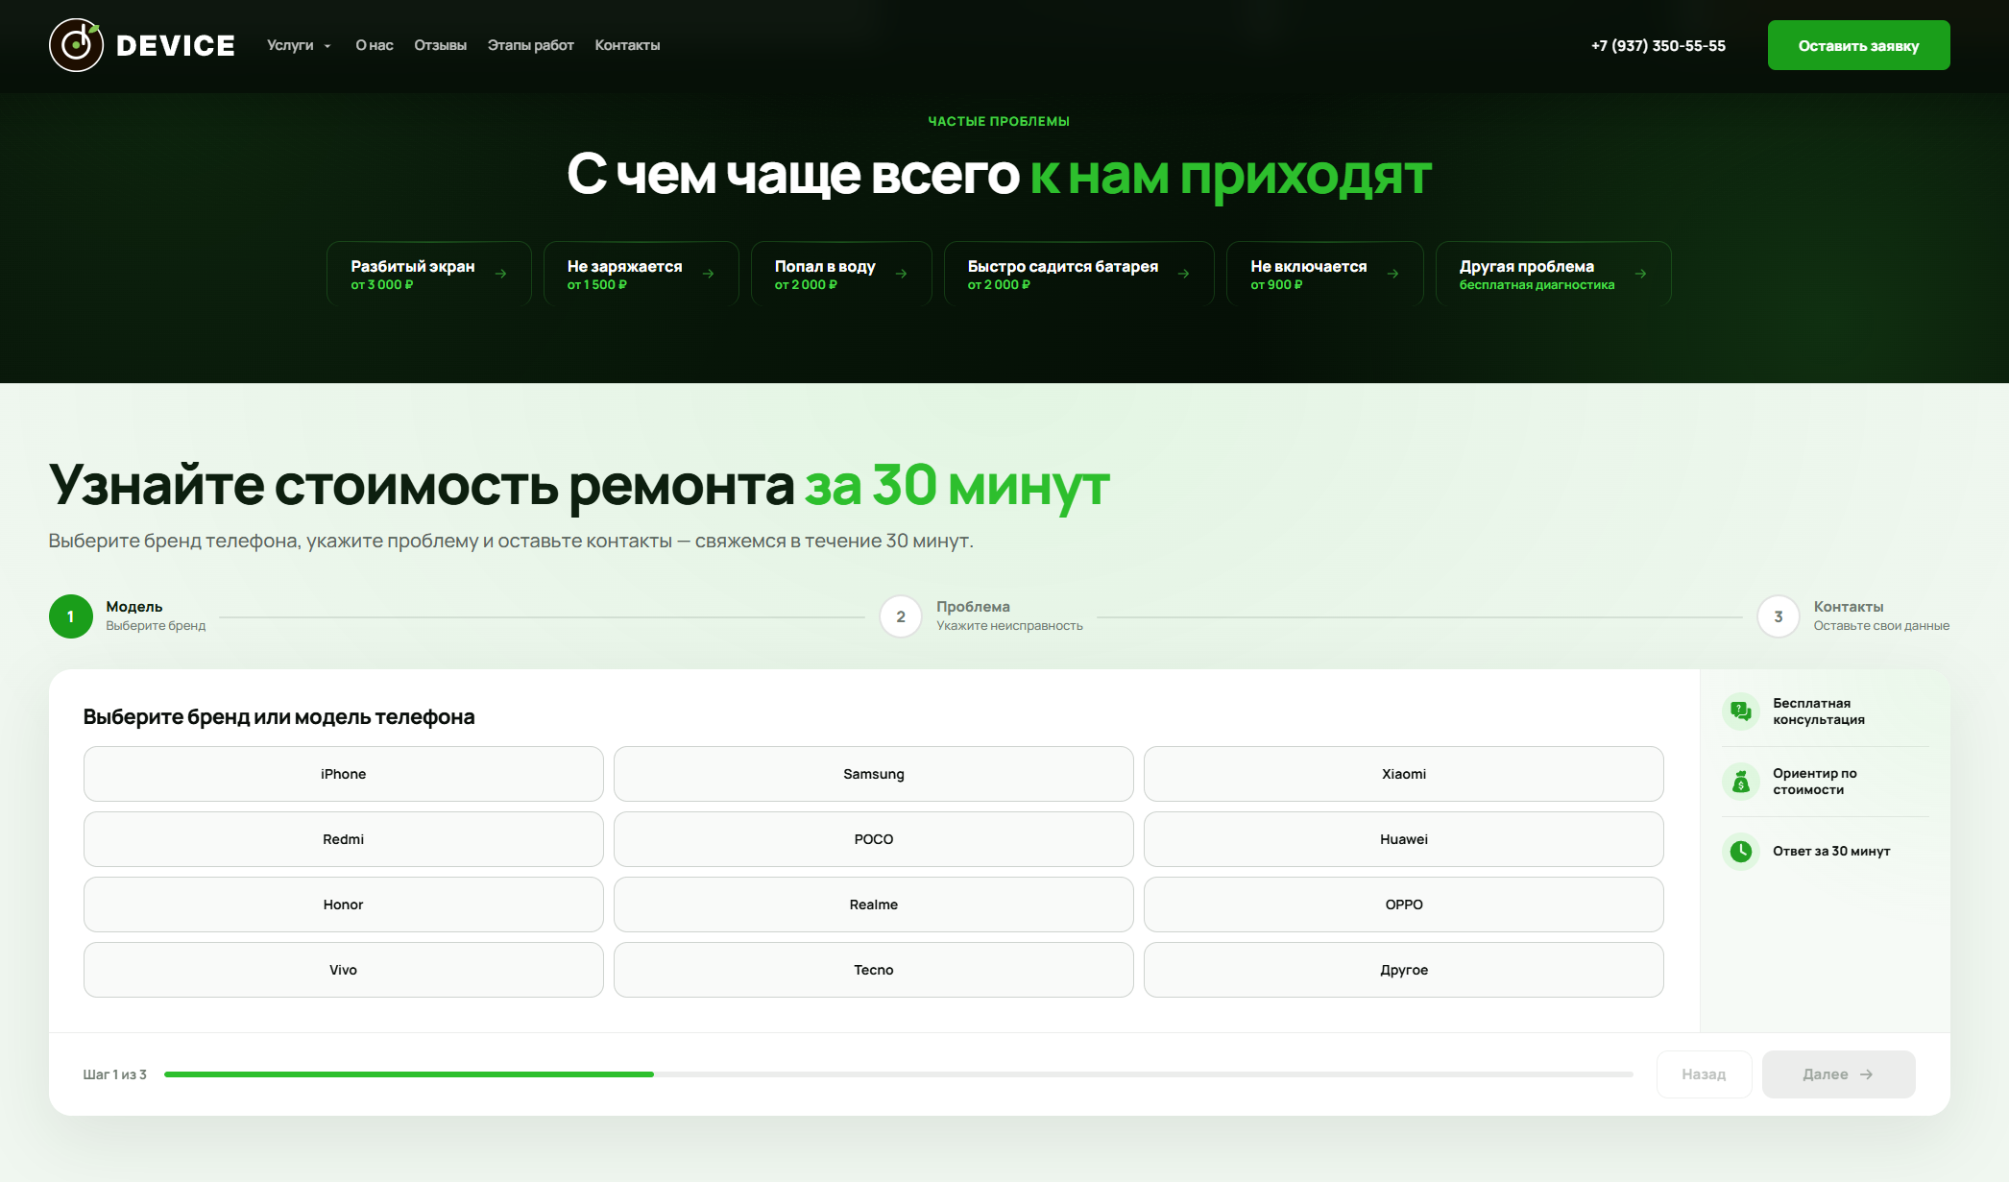
Task: Click the Шаг 1 из 3 label
Action: pos(115,1074)
